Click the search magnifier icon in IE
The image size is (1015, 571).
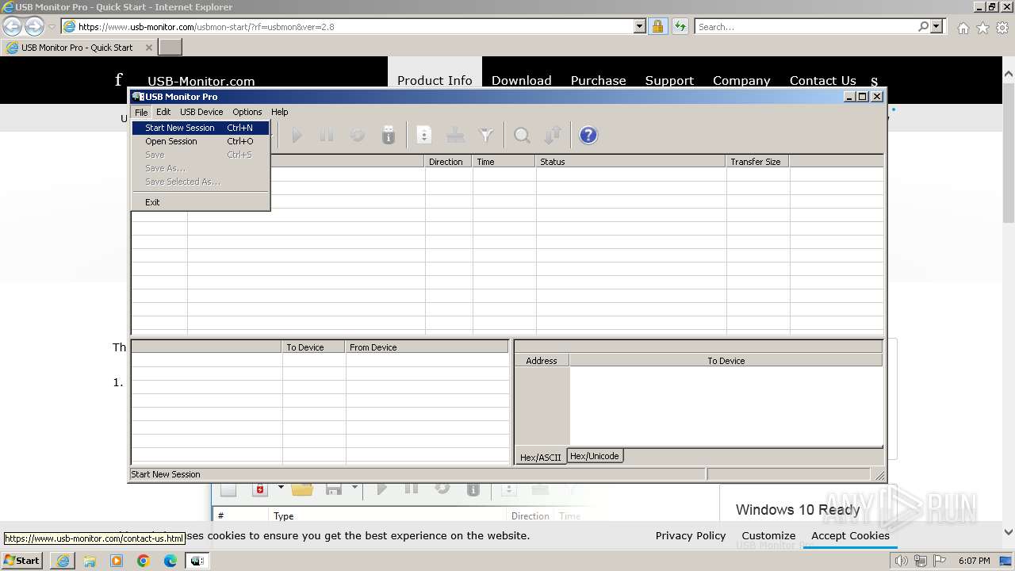point(923,27)
